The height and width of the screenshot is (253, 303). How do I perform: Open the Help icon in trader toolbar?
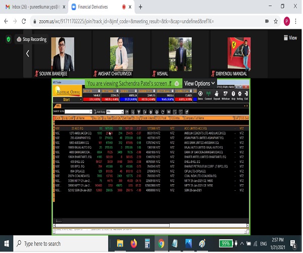(233, 95)
